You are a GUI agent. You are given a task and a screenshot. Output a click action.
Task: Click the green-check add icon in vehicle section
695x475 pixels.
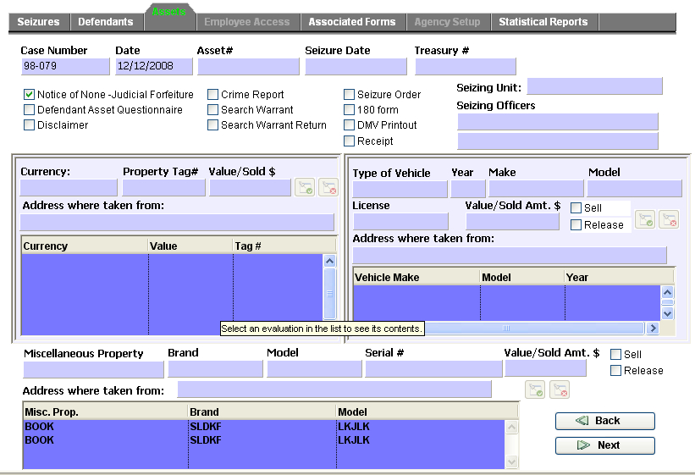click(x=645, y=219)
